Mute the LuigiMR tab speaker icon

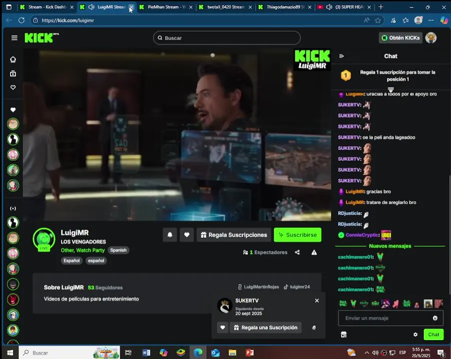point(91,7)
